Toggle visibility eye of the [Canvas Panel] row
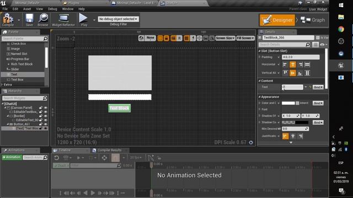Screen dimensions: 353x198 click(x=46, y=108)
